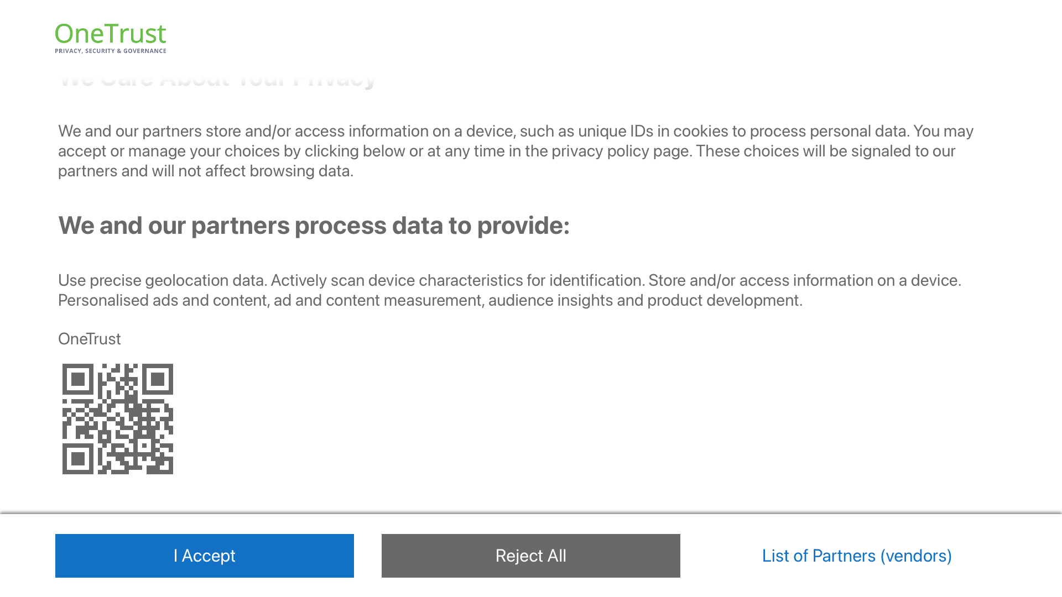Viewport: 1062px width, 597px height.
Task: Click "Actively scan device characteristics for identification" text
Action: 456,280
